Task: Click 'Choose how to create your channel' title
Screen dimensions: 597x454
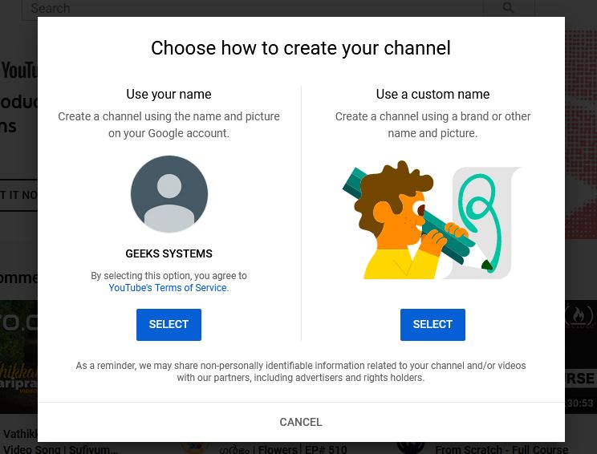Action: (x=301, y=48)
